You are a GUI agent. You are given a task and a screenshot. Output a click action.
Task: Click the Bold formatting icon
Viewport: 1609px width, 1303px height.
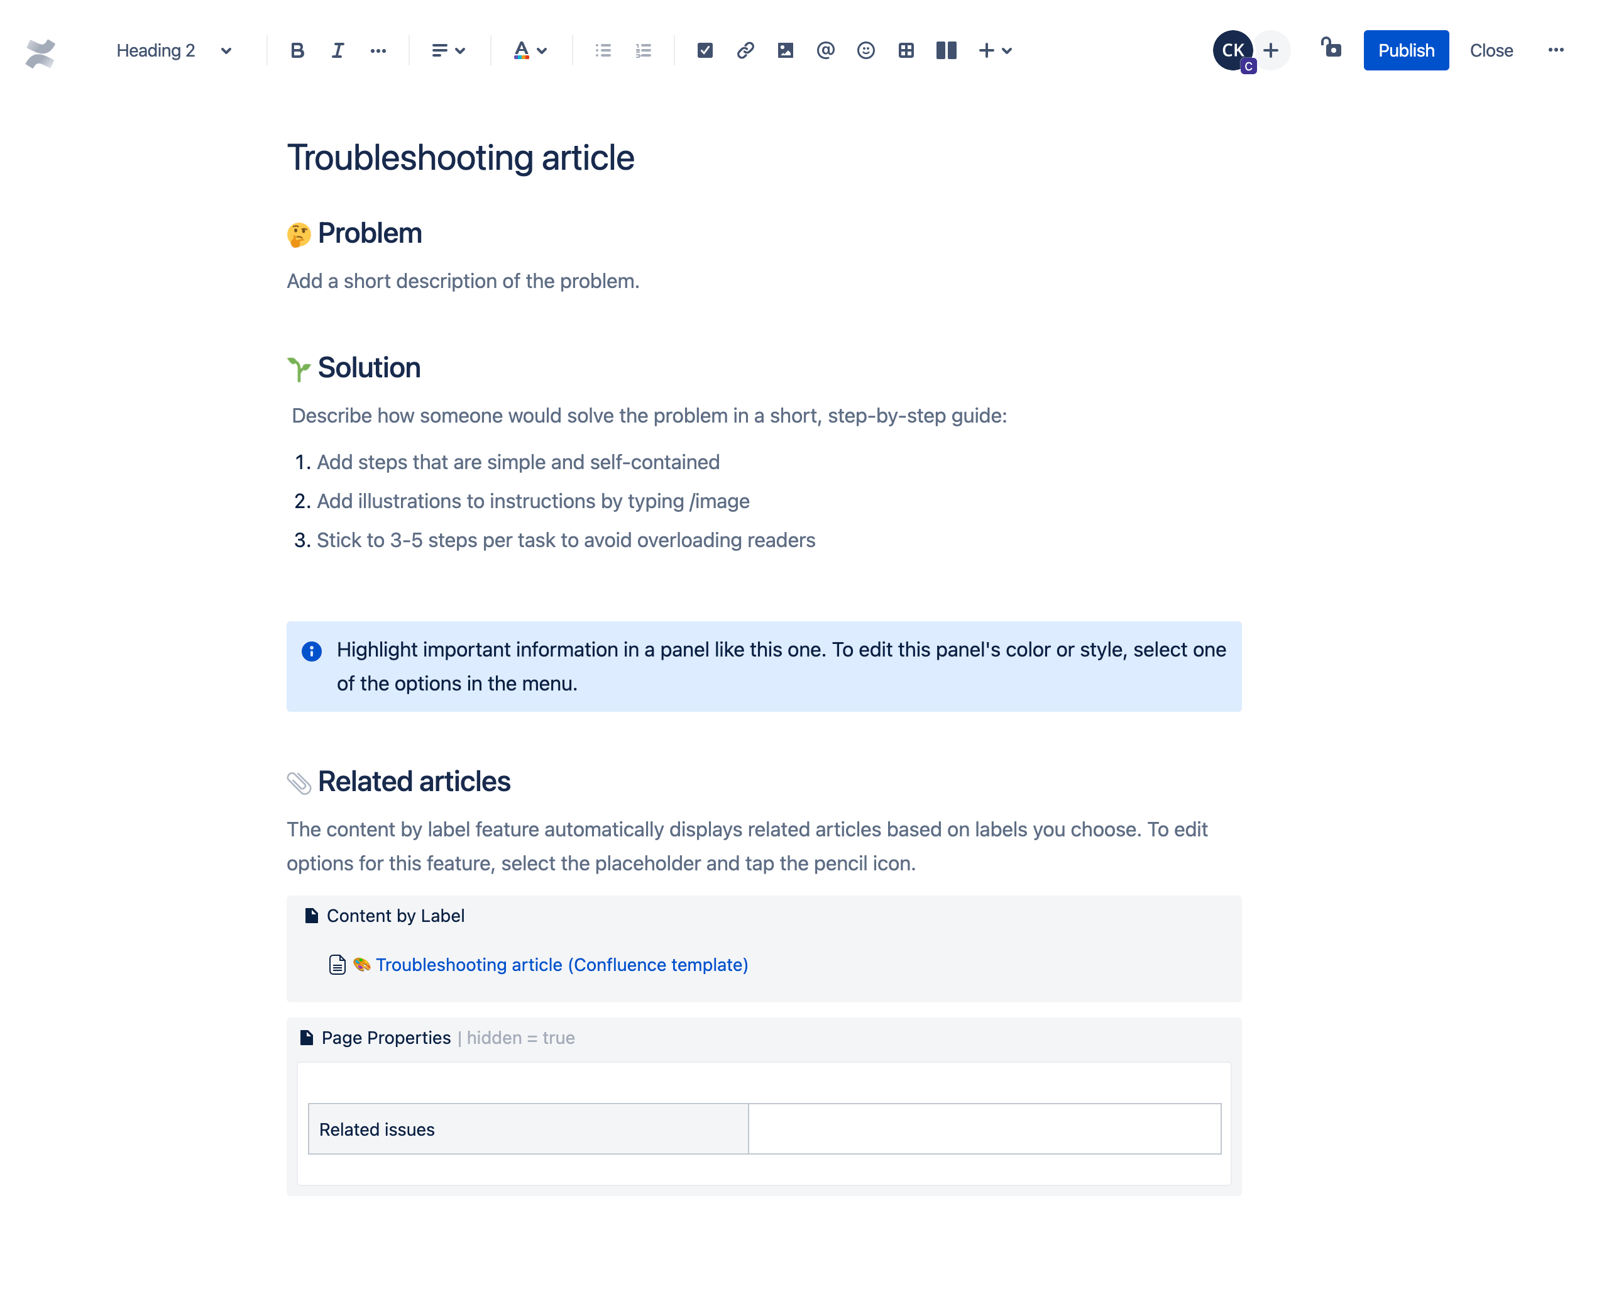295,50
